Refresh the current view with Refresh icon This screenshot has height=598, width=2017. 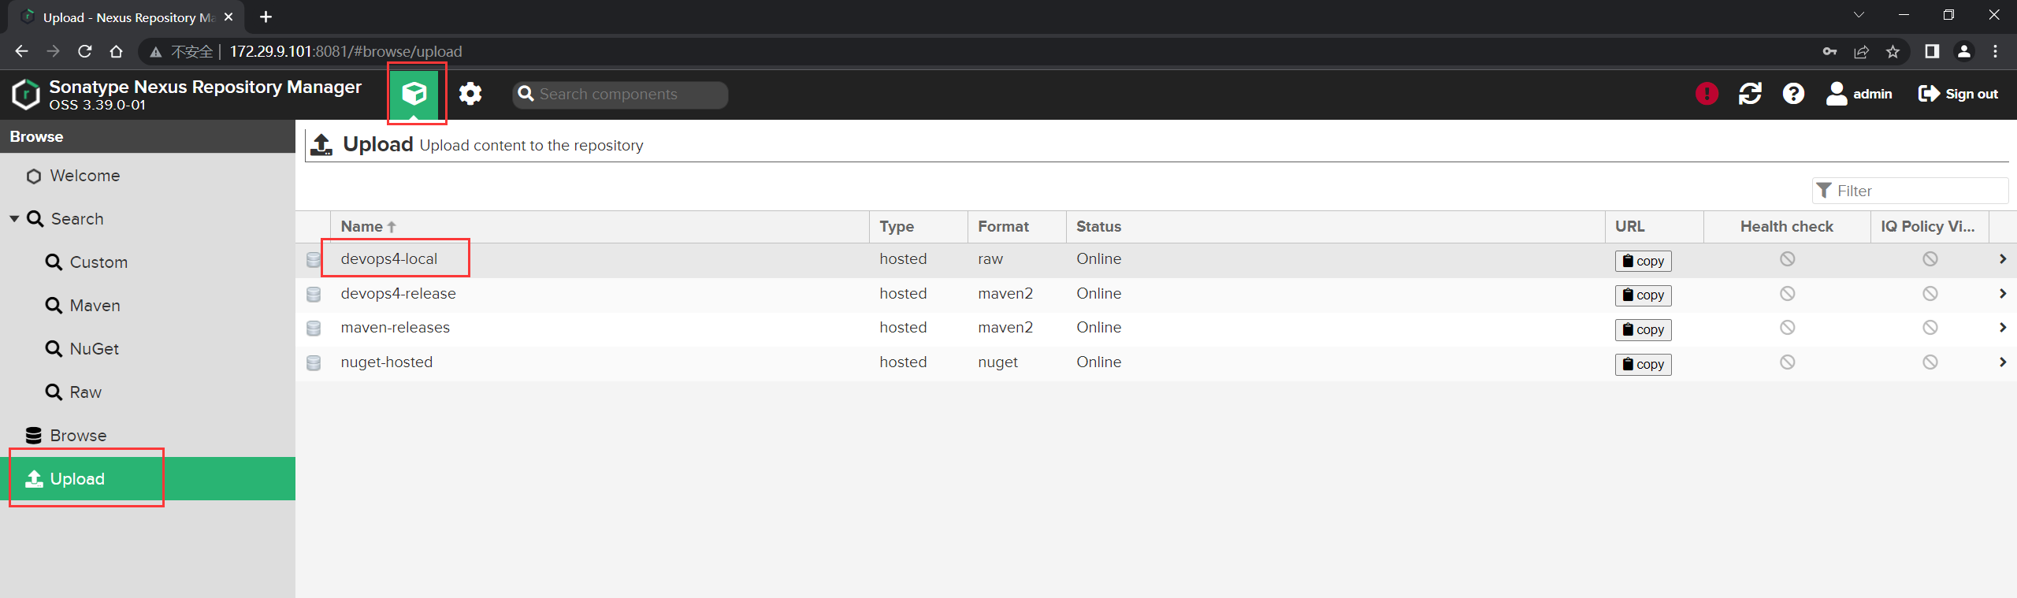point(1750,94)
